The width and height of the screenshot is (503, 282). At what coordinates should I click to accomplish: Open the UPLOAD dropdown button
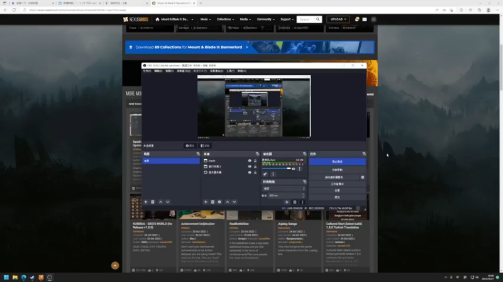tap(338, 19)
